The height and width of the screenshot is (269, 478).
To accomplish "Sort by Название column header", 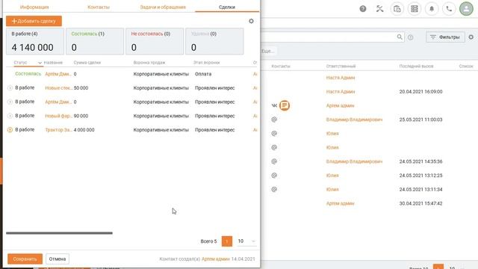I will [x=53, y=63].
